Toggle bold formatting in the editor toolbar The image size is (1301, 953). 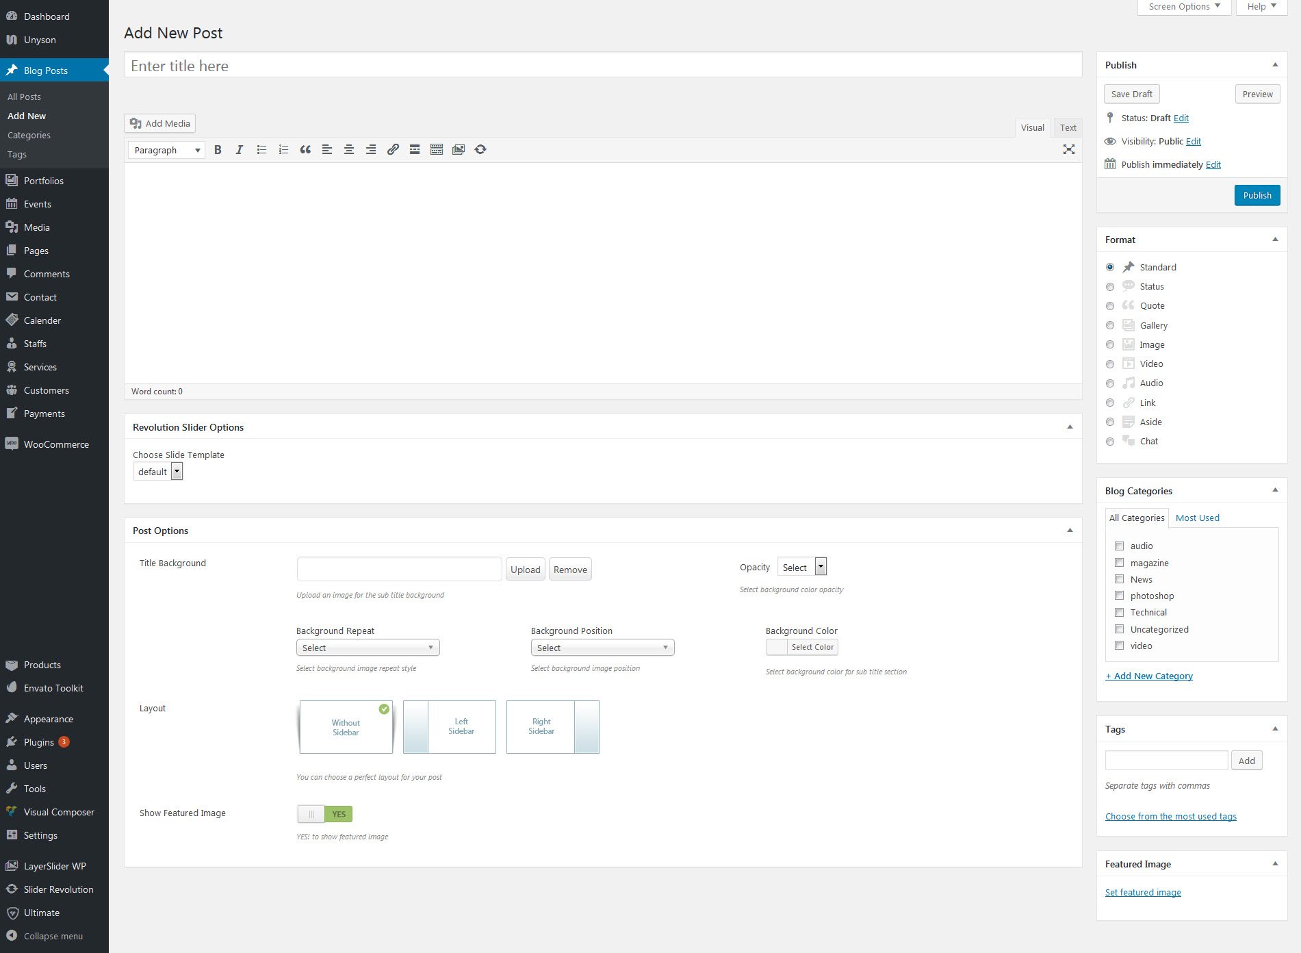[x=218, y=149]
